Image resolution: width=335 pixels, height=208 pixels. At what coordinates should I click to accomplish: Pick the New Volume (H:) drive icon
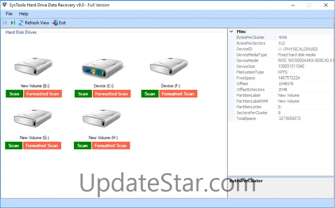[102, 118]
